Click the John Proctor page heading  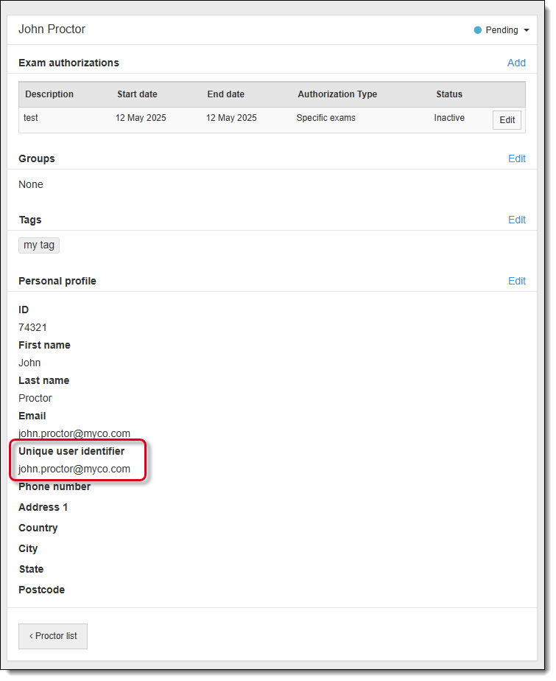(52, 29)
